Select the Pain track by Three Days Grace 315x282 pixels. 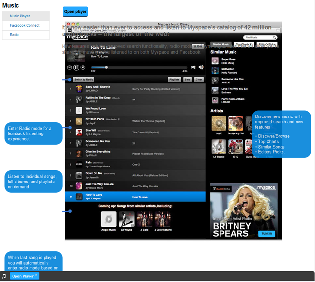point(135,165)
